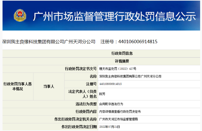Screen dimensions: 202x131
Task: Open 内容详情请查看行政处罚决定书 text
Action: 120,111
